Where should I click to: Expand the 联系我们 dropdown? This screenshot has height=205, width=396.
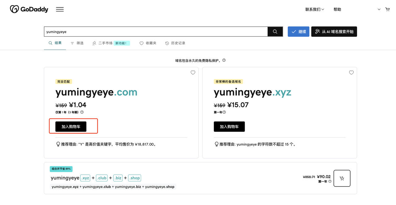(314, 9)
